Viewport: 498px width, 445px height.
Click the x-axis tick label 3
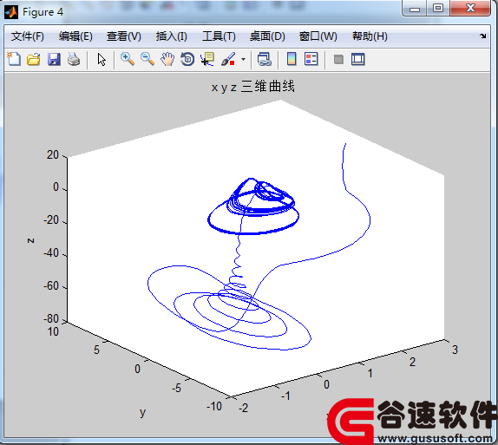[455, 350]
